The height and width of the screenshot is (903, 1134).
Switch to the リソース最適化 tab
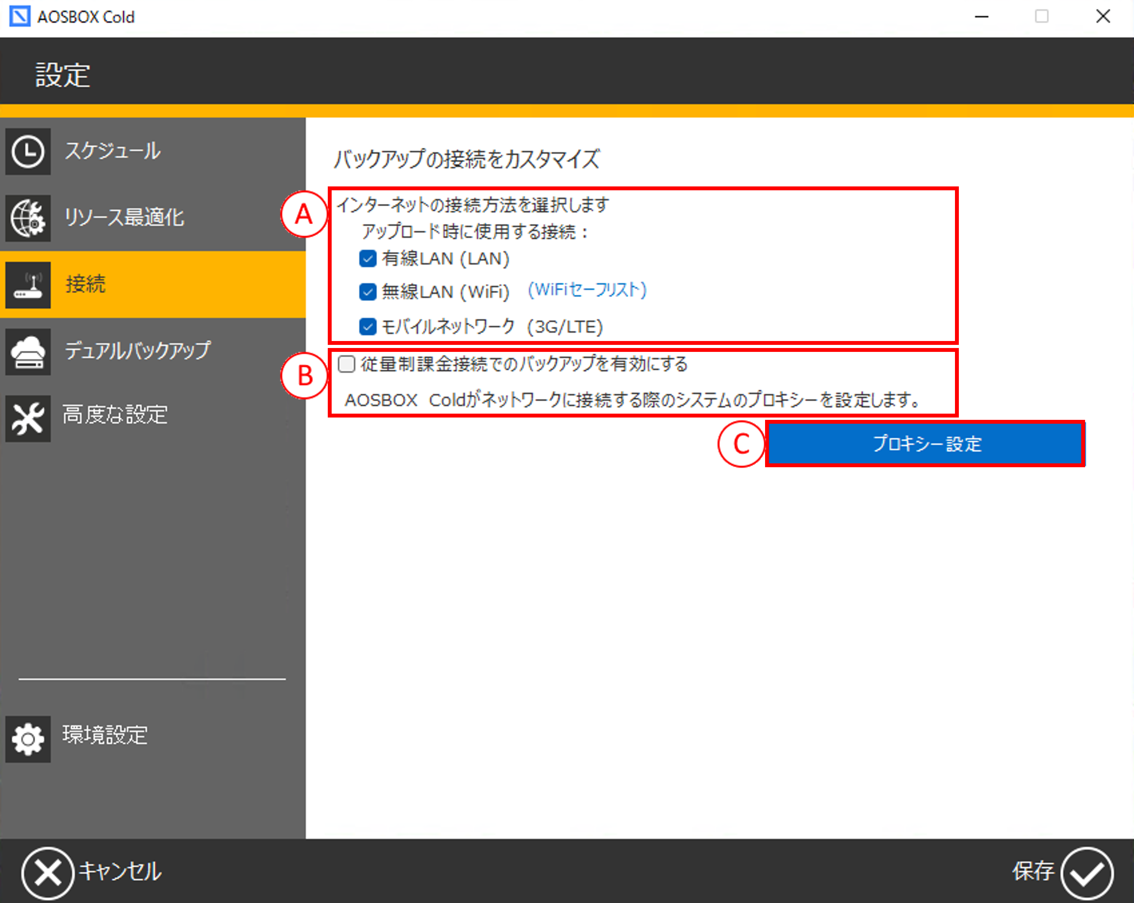[124, 217]
